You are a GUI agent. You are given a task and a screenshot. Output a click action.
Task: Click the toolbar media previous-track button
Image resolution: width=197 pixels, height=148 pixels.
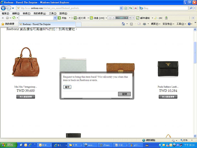click(110, 18)
